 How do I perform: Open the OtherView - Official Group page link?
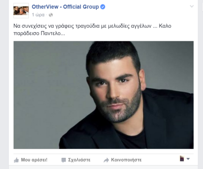click(x=65, y=7)
